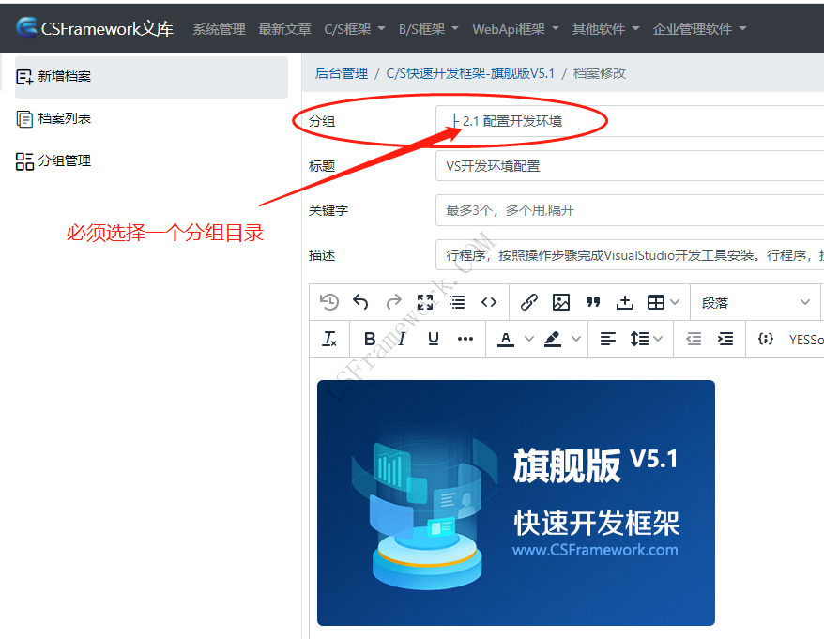Go to 最新文章 in the navbar

point(284,29)
